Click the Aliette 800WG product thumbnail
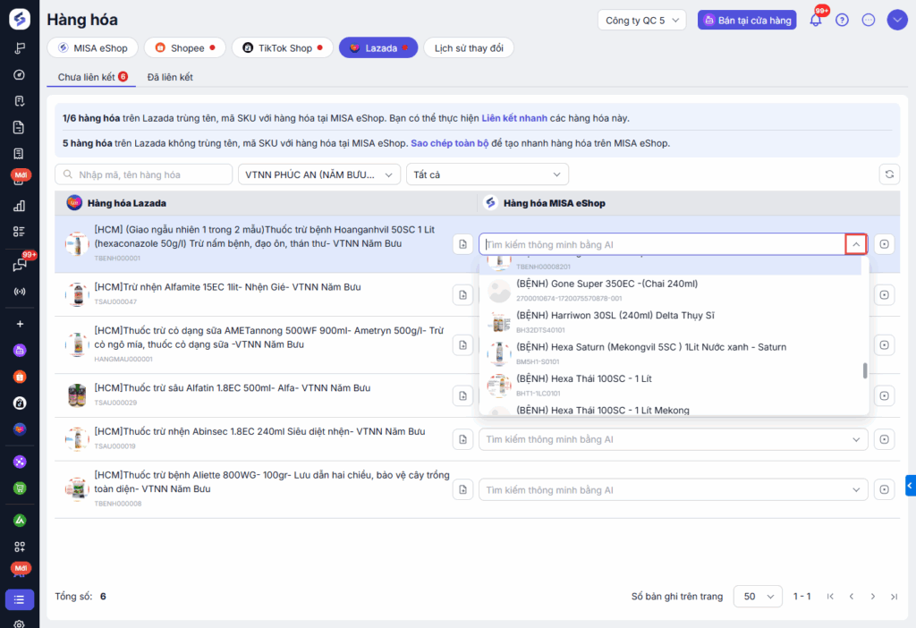 click(77, 489)
